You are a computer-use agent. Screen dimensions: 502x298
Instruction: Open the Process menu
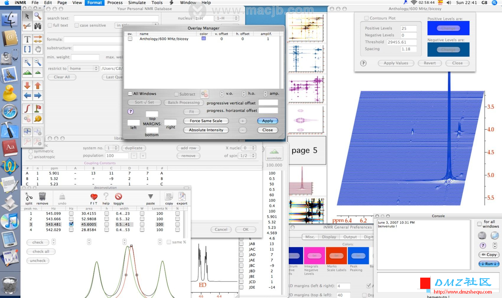coord(115,3)
